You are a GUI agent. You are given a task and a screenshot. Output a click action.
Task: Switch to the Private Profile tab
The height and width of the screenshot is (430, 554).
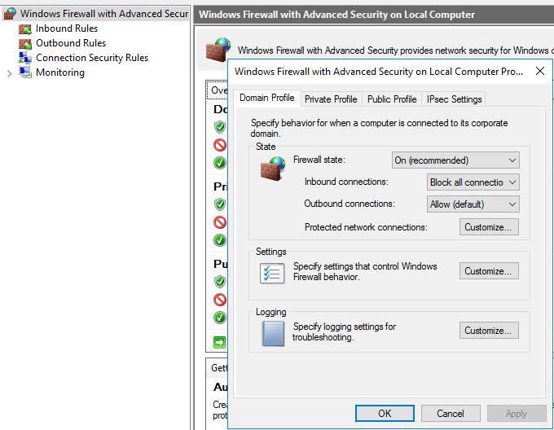pos(331,99)
